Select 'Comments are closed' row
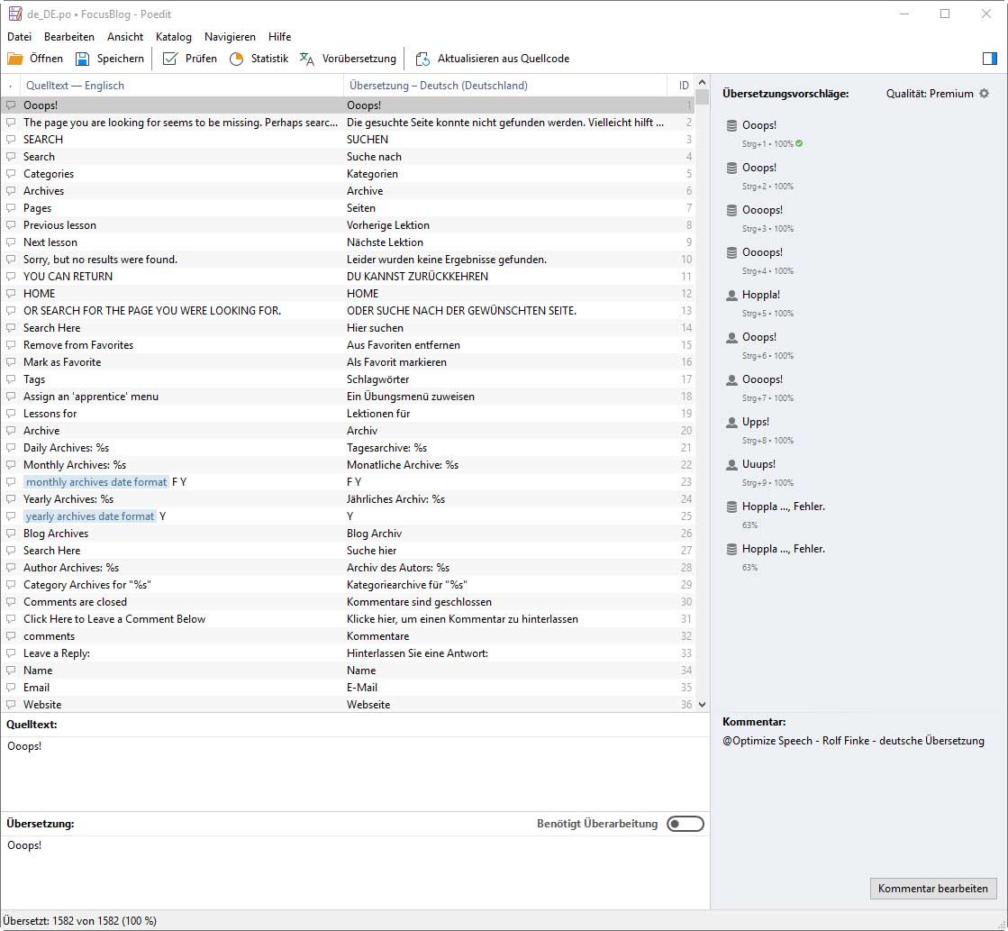1008x931 pixels. point(348,601)
